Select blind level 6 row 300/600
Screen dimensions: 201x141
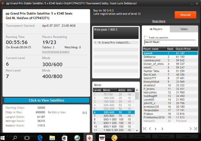click(x=114, y=112)
